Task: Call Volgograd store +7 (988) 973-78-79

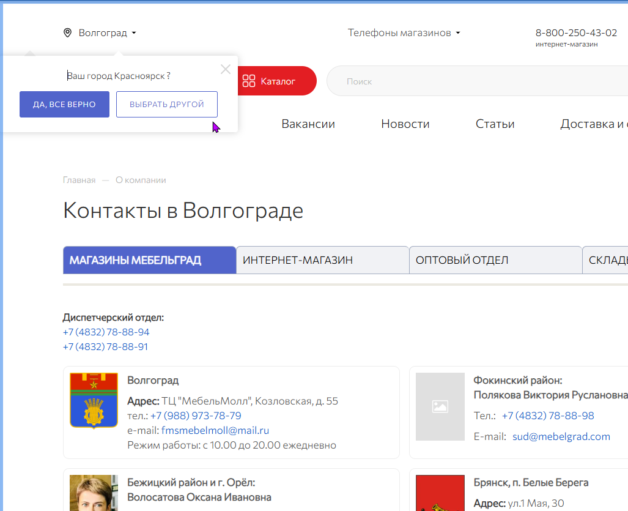Action: [x=196, y=416]
